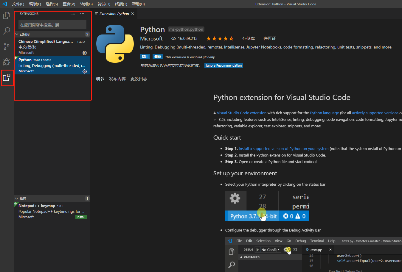Open the 许可证 link
This screenshot has width=402, height=272.
point(270,38)
